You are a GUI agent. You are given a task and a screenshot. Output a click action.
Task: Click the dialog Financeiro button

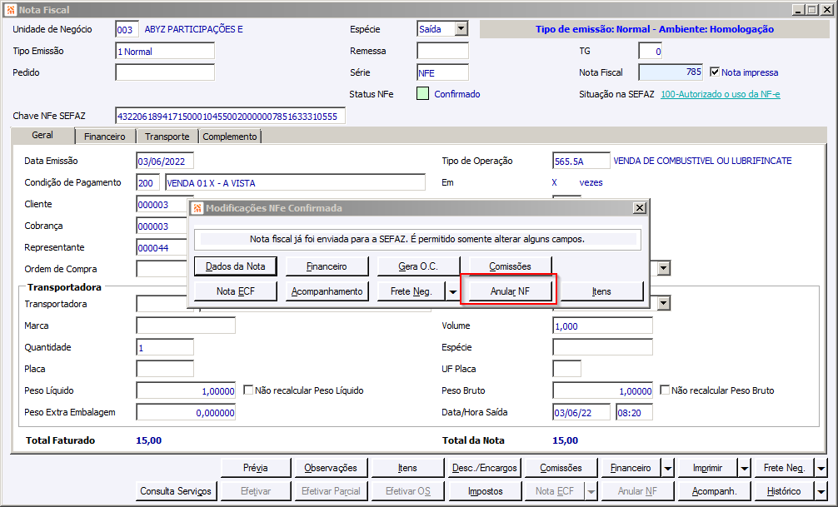(x=327, y=266)
